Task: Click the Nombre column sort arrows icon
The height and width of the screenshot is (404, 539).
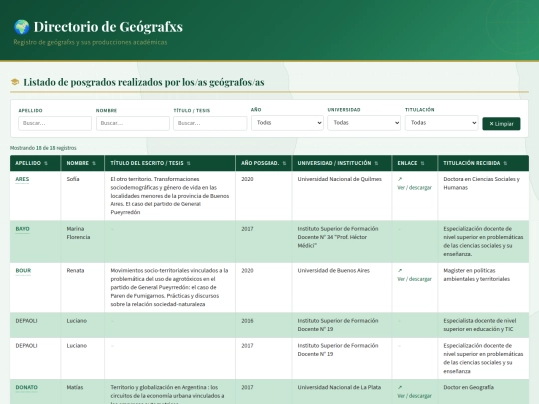Action: [x=94, y=163]
